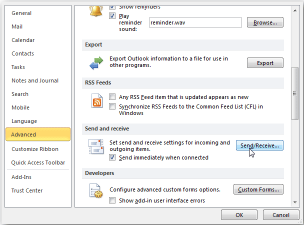Toggle Play reminder sound checkbox
The width and height of the screenshot is (304, 225).
click(x=112, y=15)
